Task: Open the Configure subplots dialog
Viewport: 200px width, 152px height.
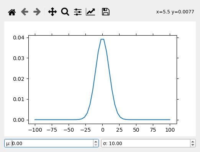Action: [x=78, y=12]
